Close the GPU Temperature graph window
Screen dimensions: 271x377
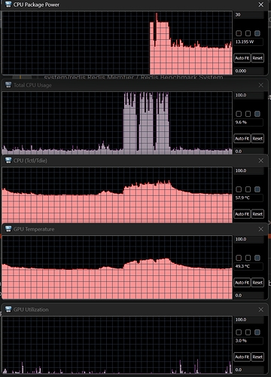tap(261, 229)
